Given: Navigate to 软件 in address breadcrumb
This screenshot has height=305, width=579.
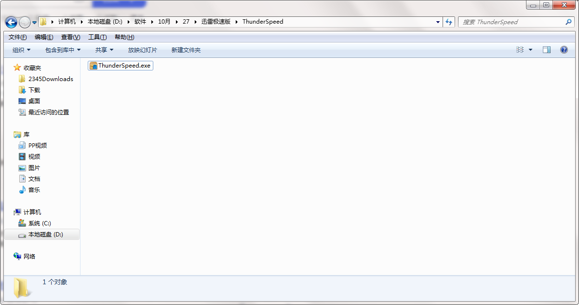Looking at the screenshot, I should [x=140, y=22].
